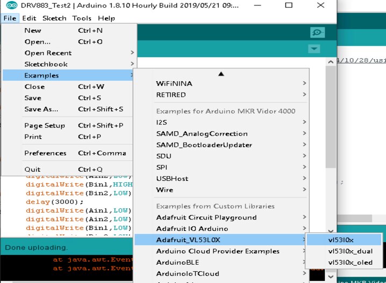This screenshot has width=386, height=283.
Task: Open the Sketch menu
Action: coord(54,18)
